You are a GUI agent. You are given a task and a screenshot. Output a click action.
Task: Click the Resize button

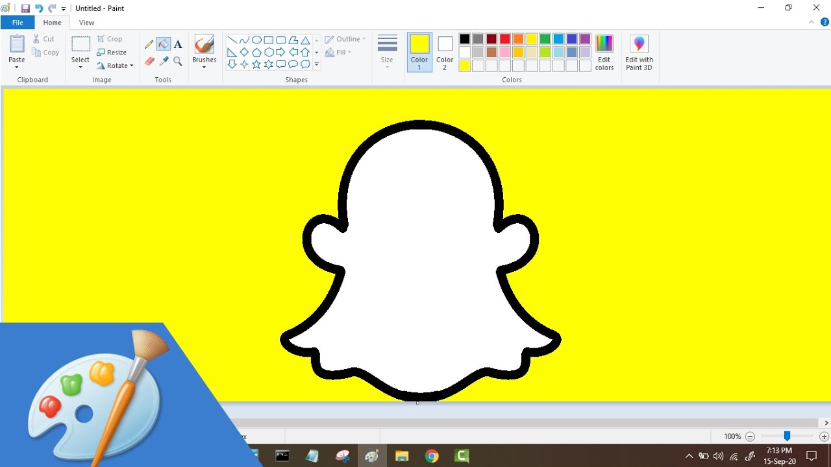point(112,53)
